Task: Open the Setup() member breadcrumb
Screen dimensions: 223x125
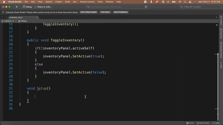Action: coord(22,21)
